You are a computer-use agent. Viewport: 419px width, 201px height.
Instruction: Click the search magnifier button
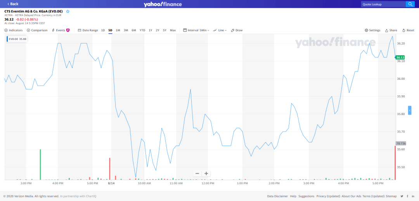click(410, 4)
